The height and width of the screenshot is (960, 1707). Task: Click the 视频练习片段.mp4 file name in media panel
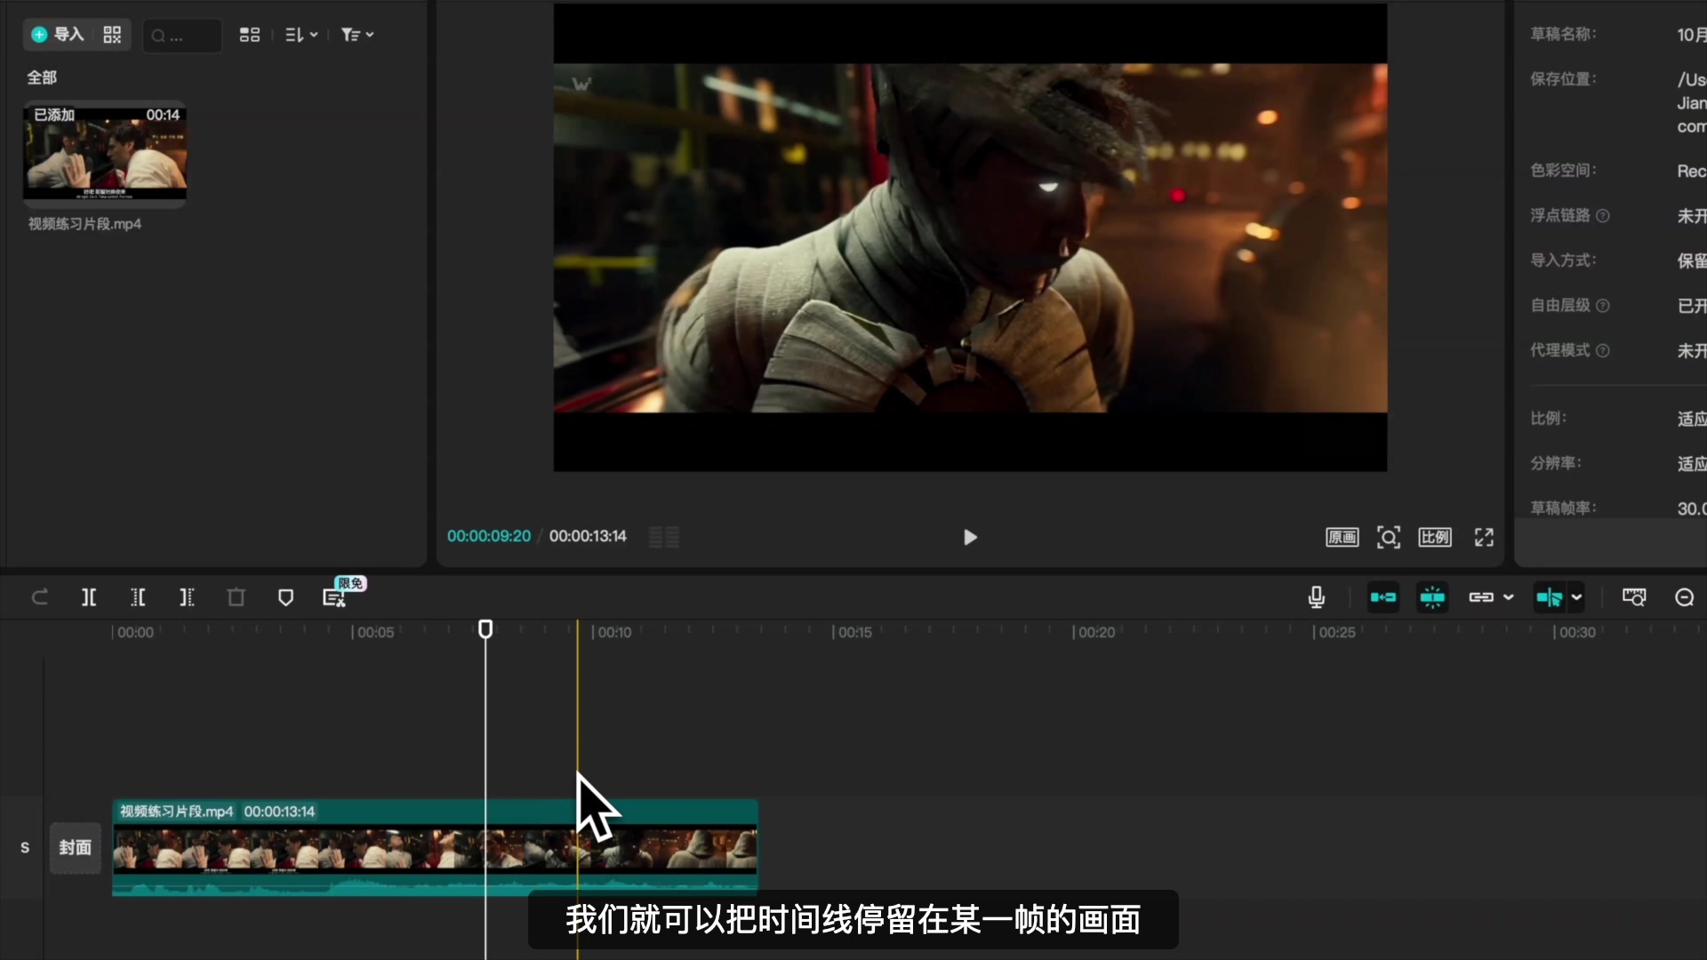coord(84,224)
